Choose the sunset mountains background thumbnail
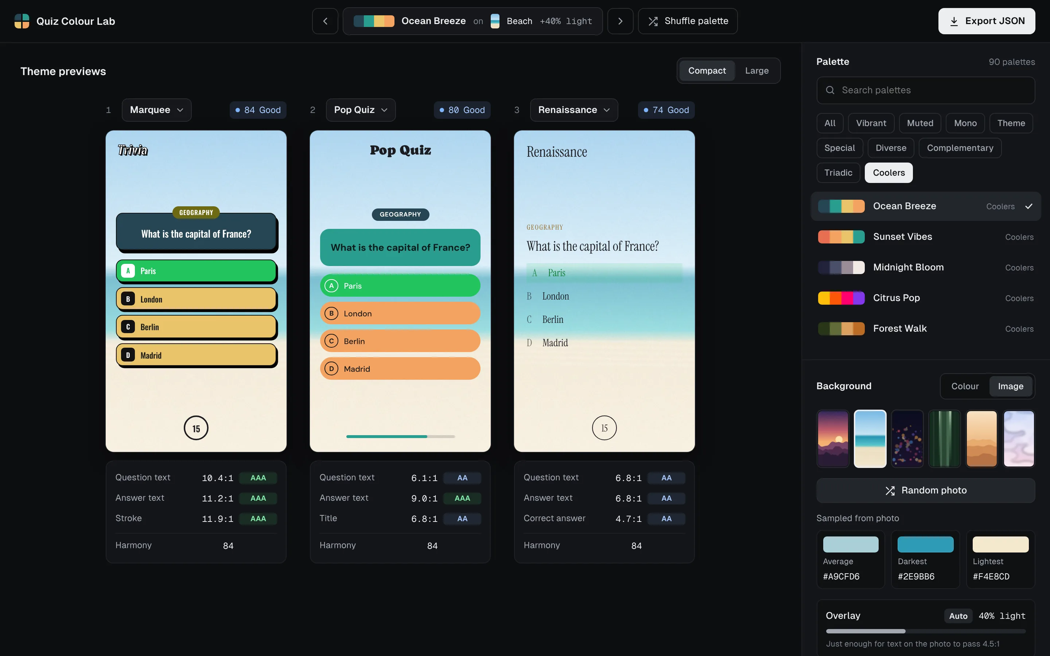Viewport: 1050px width, 656px height. pos(833,439)
